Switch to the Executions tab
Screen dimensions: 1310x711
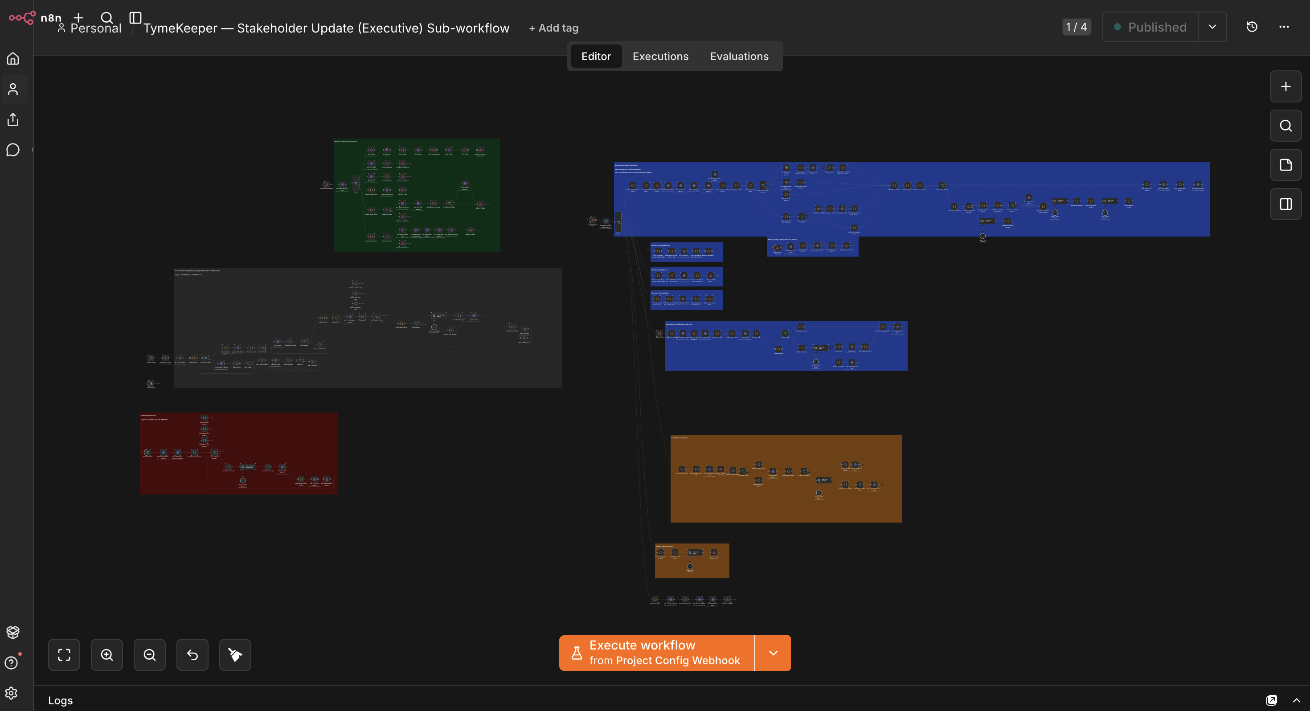coord(661,57)
